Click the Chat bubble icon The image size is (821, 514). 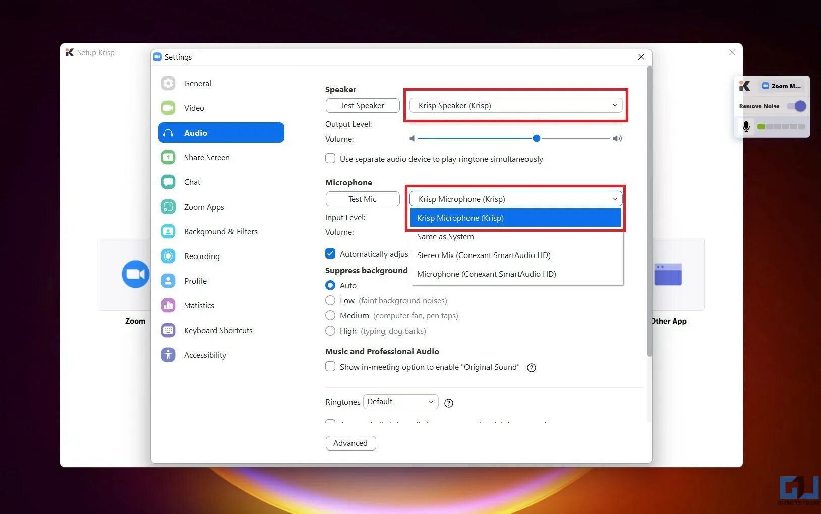coord(168,182)
